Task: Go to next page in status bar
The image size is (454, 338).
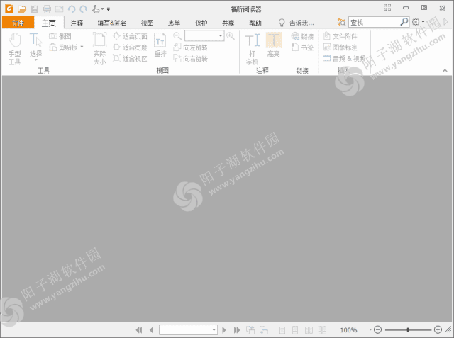Action: (223, 330)
